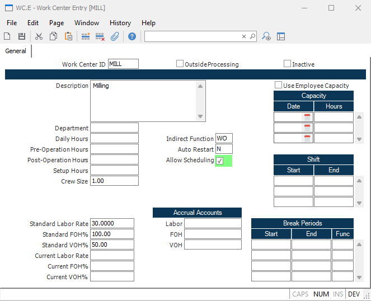Open the Help question mark icon
Screen dimensions: 371x301
[132, 36]
